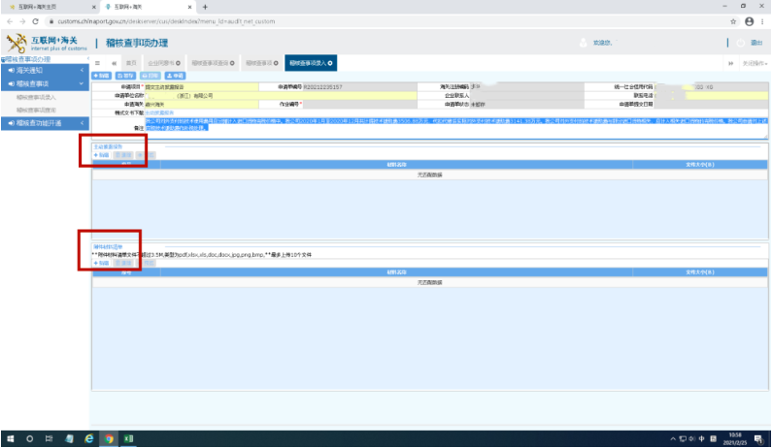Open 稽核查事项录入 in the sidebar

coord(36,97)
